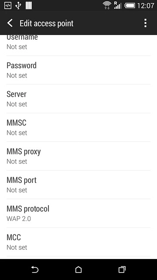This screenshot has width=157, height=280.
Task: Edit the MMS port setting
Action: (78, 185)
